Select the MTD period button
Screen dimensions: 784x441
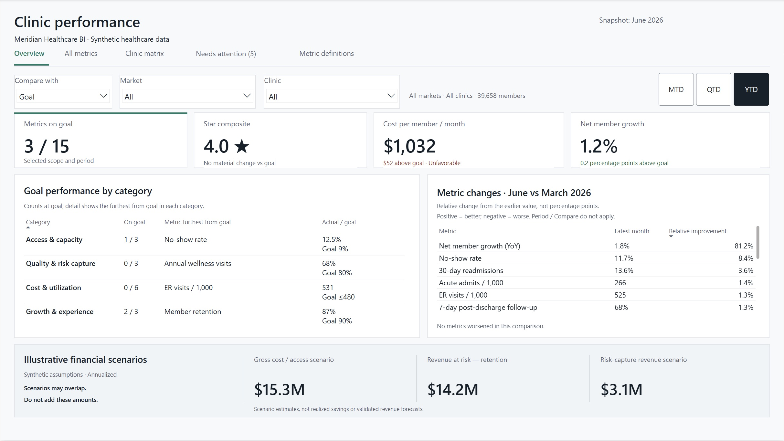pyautogui.click(x=676, y=89)
